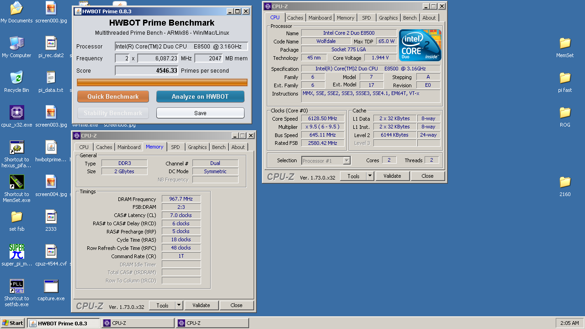This screenshot has width=585, height=329.
Task: Click Analyze on HWBOT button
Action: pyautogui.click(x=200, y=96)
